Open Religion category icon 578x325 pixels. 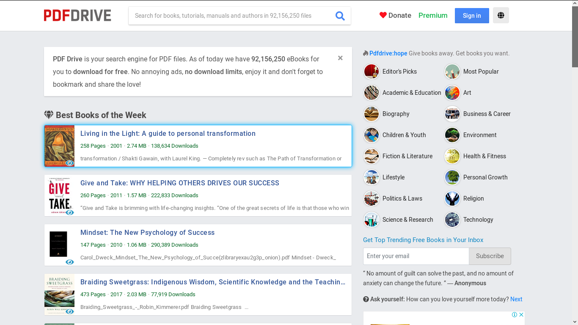coord(452,198)
